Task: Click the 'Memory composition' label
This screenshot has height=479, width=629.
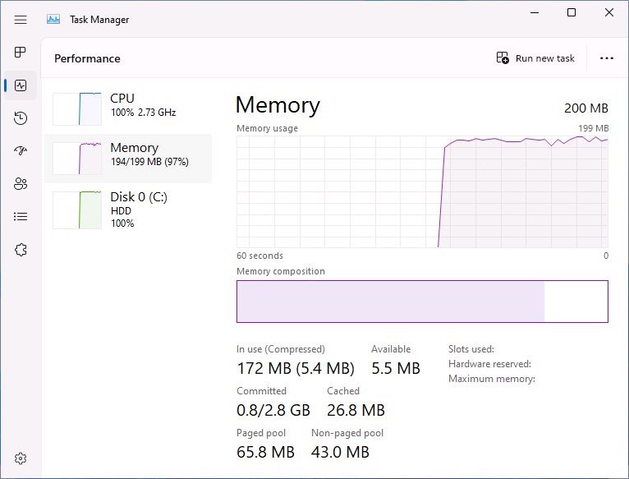Action: coord(280,271)
